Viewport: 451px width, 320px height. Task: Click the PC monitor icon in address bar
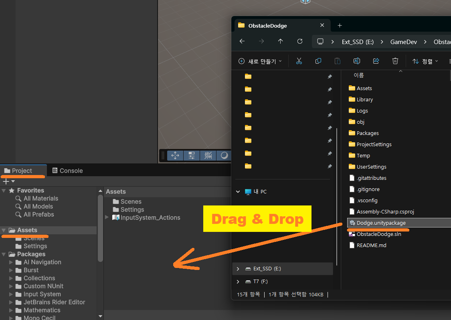pyautogui.click(x=320, y=42)
